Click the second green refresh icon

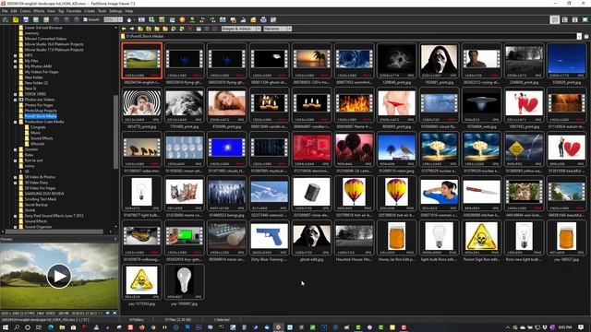pos(182,29)
